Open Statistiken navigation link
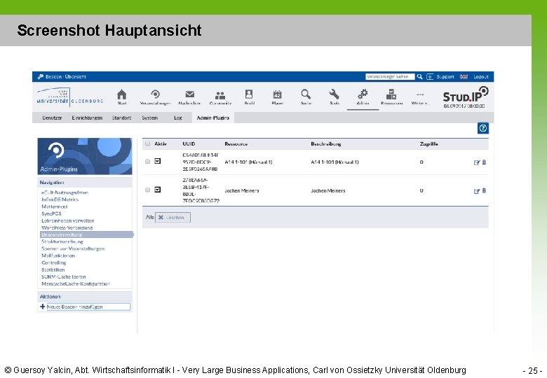The width and height of the screenshot is (547, 378). click(53, 269)
